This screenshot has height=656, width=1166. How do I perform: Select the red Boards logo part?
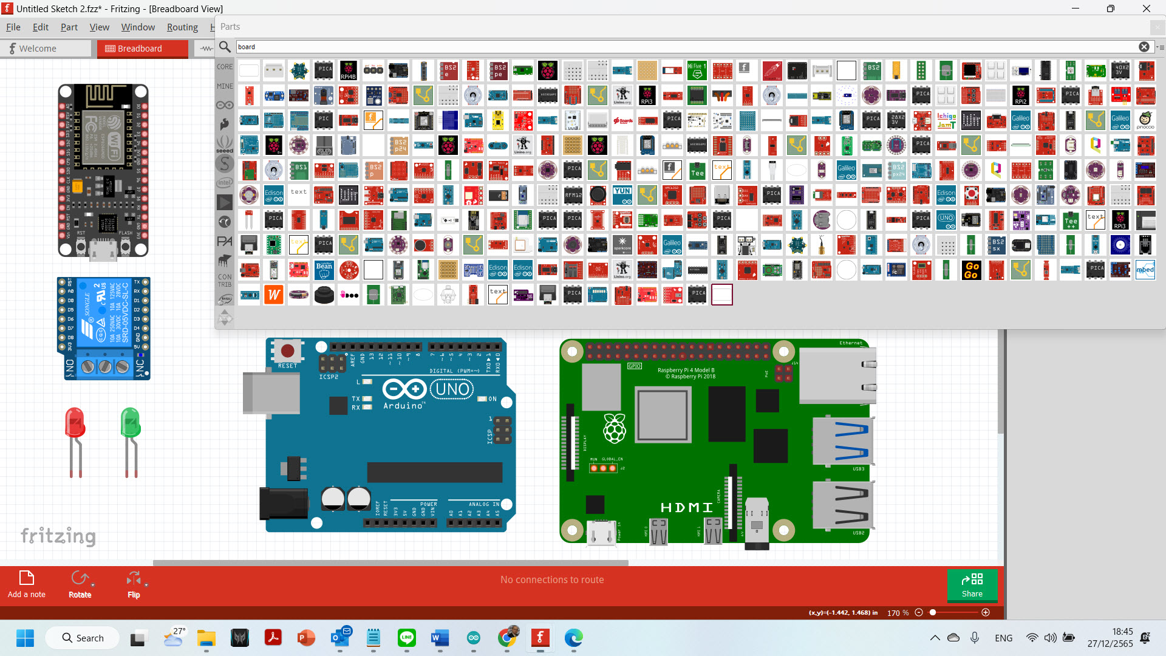click(622, 120)
